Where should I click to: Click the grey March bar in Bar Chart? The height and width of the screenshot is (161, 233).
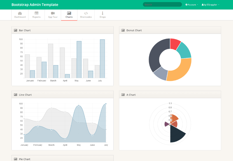point(51,61)
